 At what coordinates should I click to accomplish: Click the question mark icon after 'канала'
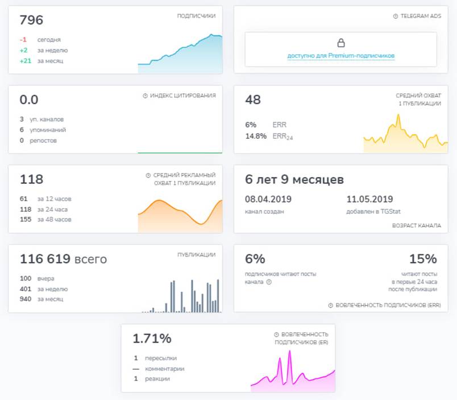point(269,282)
